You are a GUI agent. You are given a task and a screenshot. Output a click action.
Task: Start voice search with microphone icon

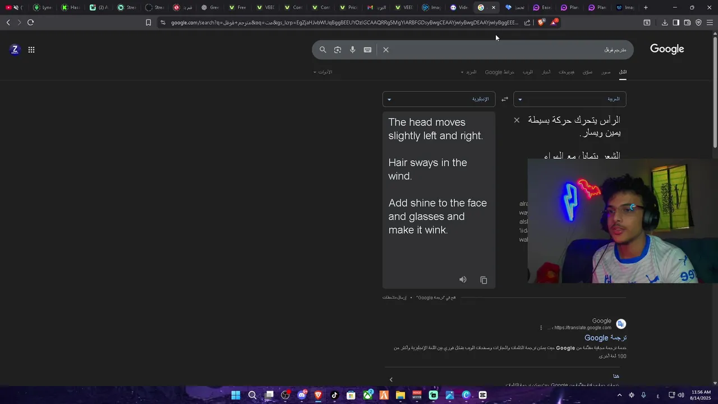[x=352, y=50]
